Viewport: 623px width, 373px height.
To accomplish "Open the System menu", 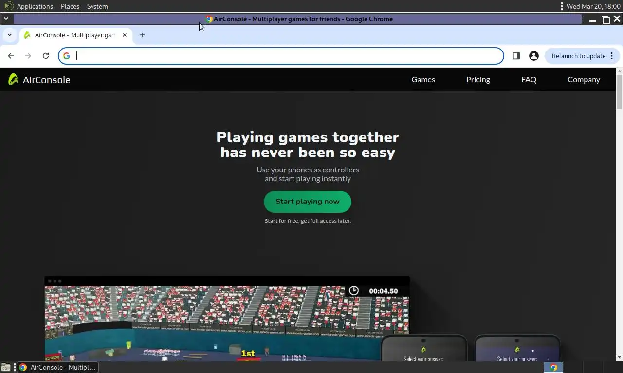I will (97, 6).
